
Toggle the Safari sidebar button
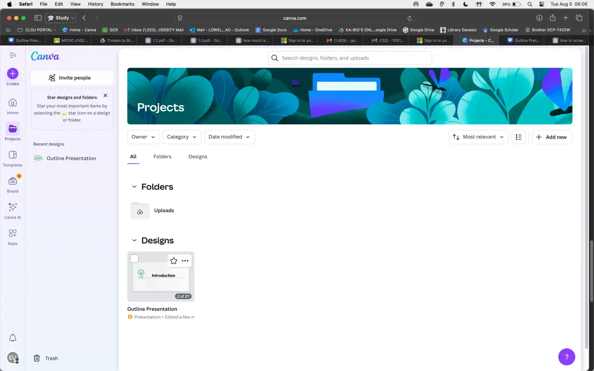(x=38, y=18)
